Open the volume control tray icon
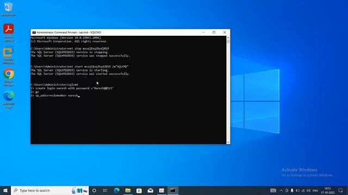348x195 pixels. tap(308, 190)
